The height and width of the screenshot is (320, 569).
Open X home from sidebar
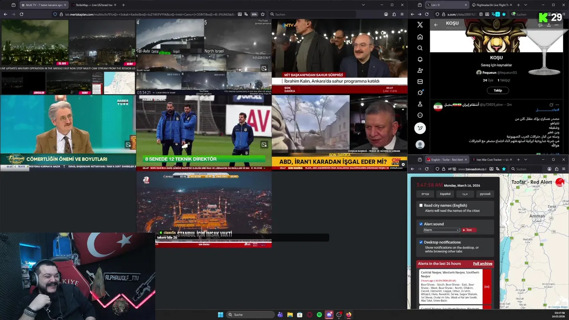click(420, 37)
